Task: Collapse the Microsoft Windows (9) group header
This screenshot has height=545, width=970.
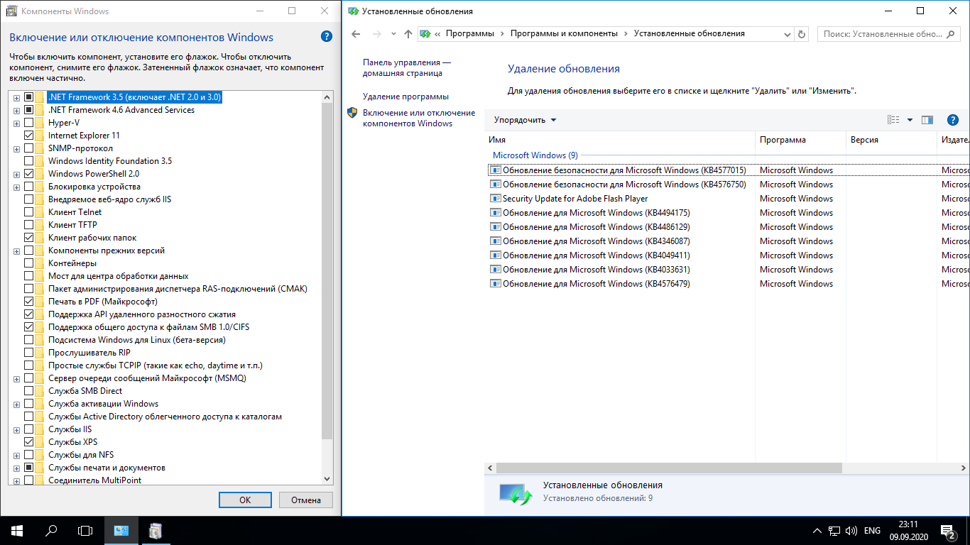Action: [535, 155]
